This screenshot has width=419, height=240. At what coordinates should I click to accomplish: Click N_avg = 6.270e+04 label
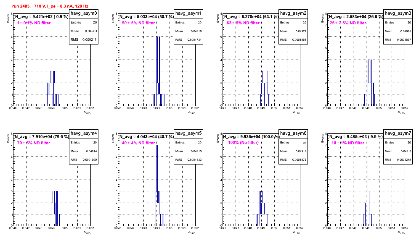(x=251, y=17)
